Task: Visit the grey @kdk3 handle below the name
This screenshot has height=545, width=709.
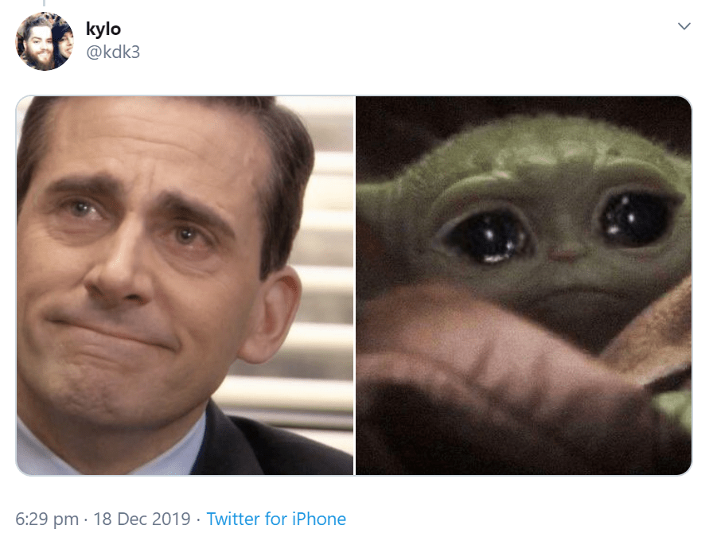Action: [x=112, y=53]
